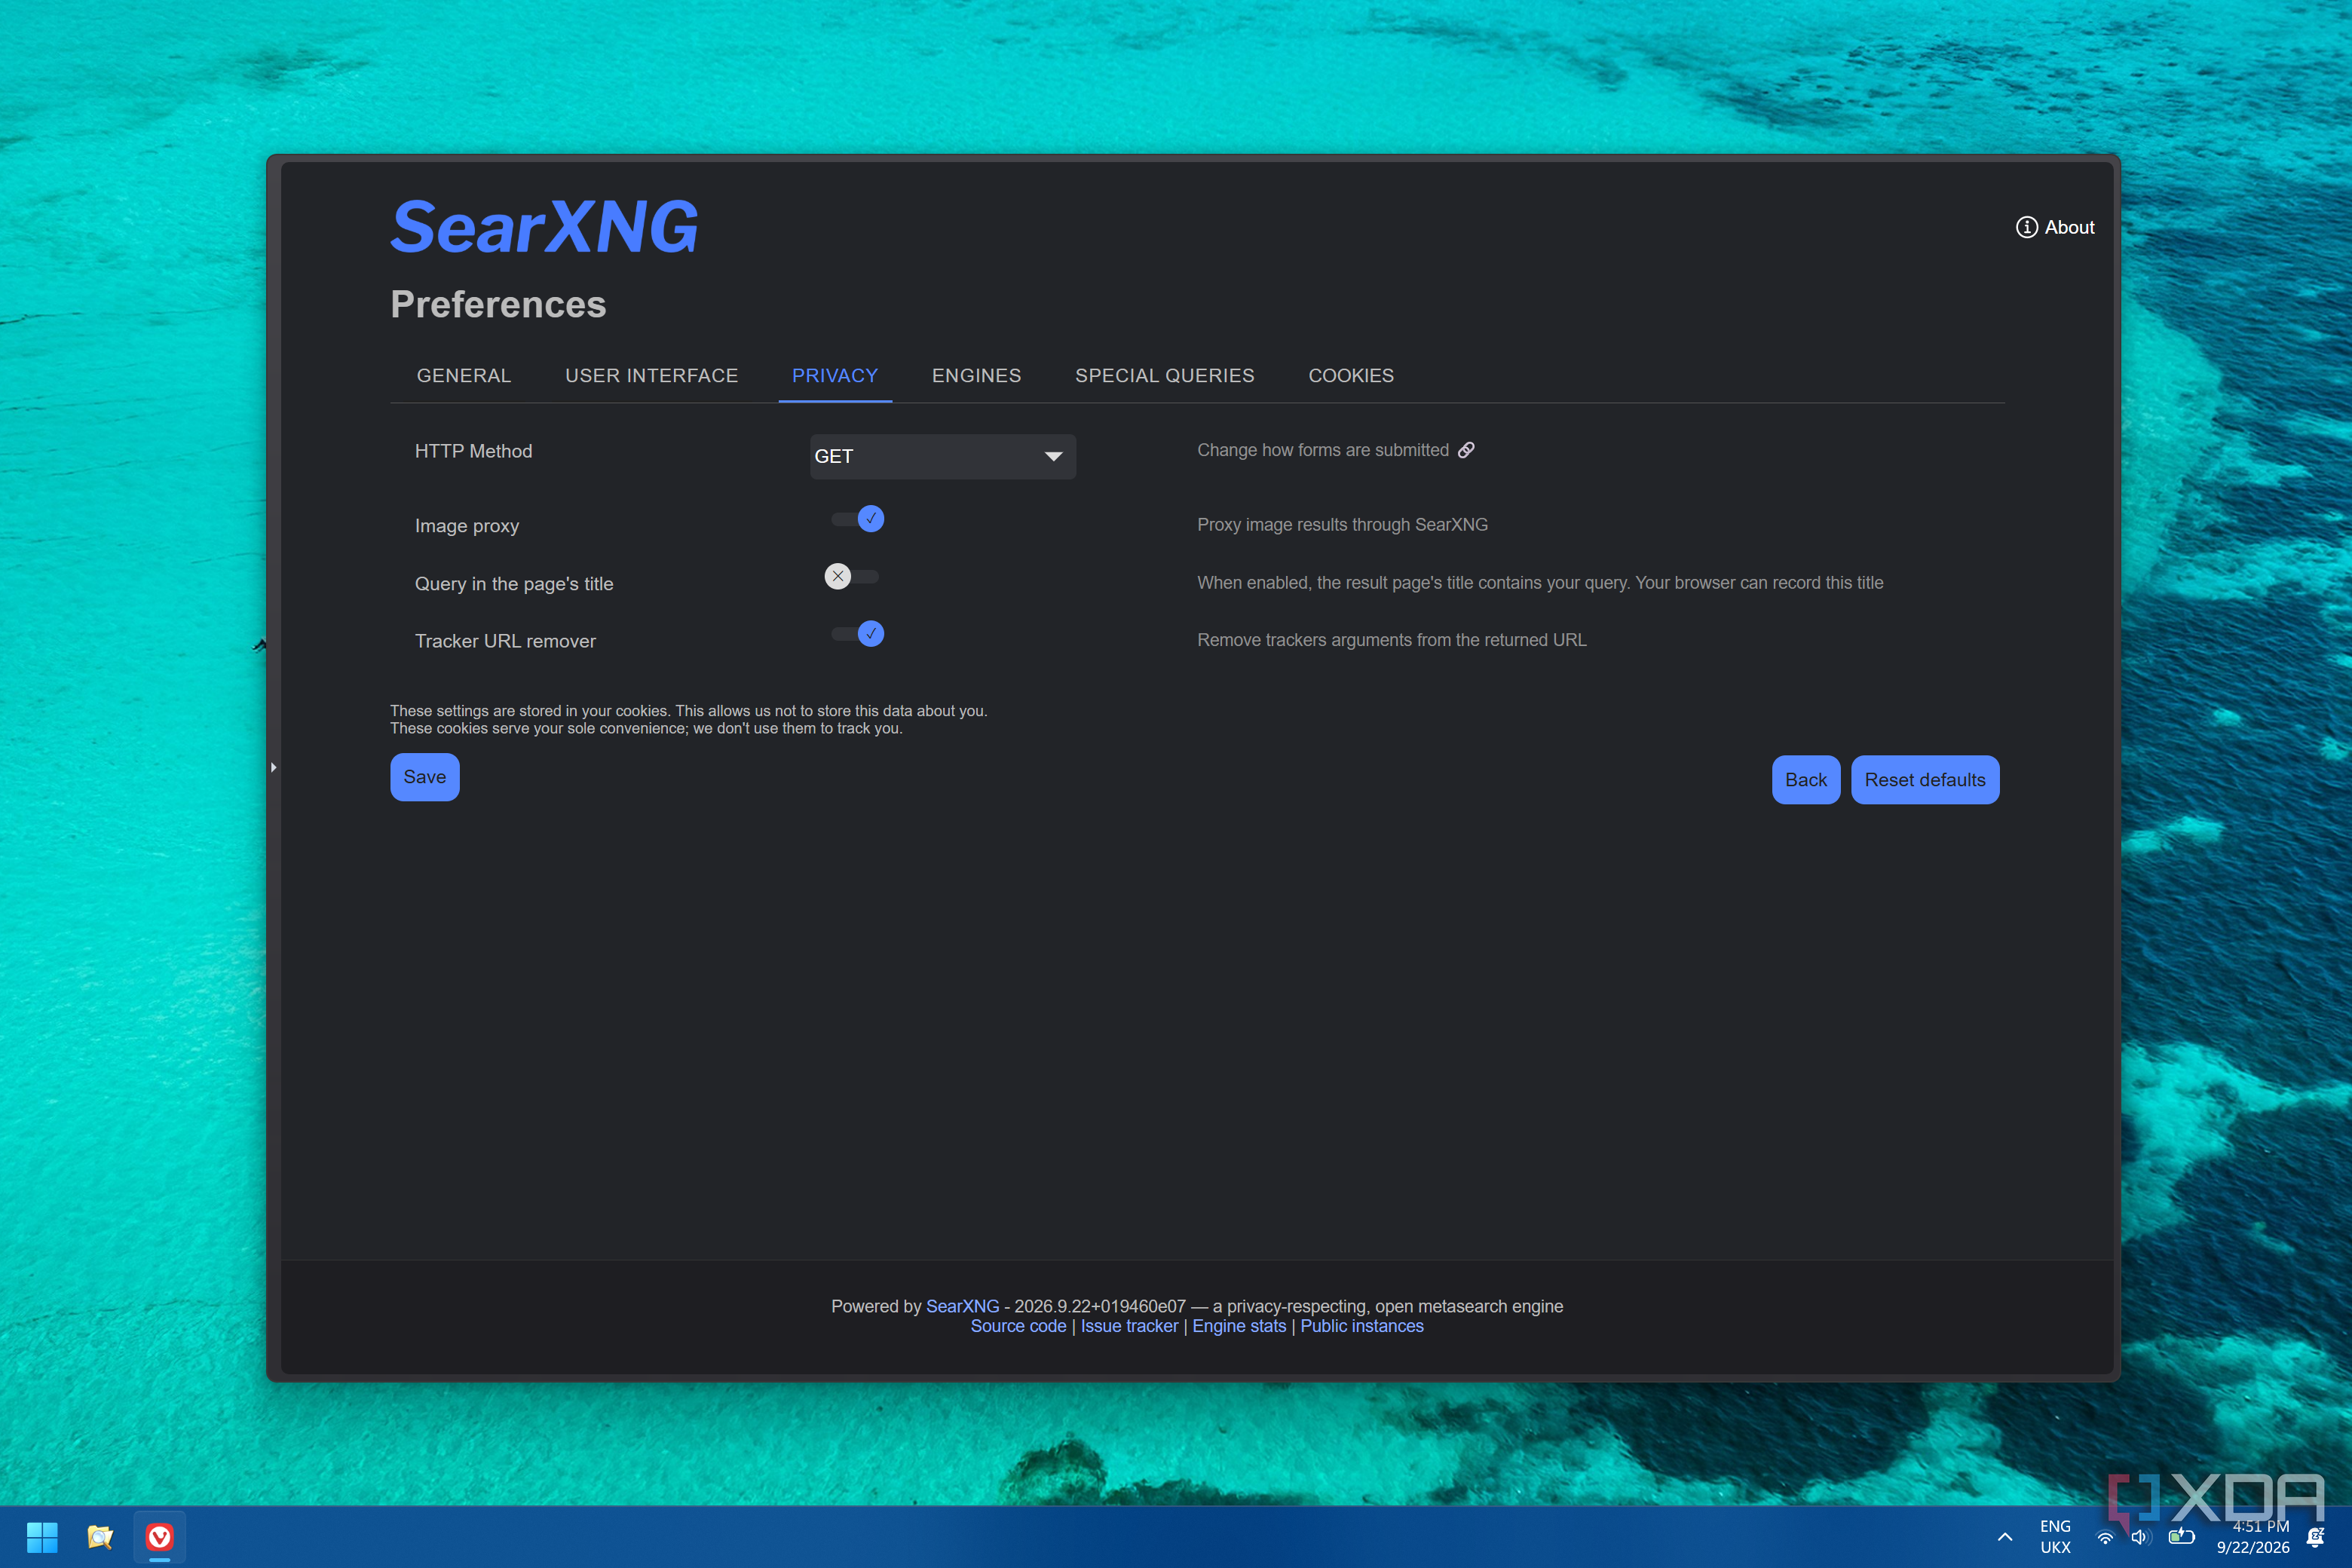Click Reset defaults button
This screenshot has height=1568, width=2352.
[x=1925, y=779]
